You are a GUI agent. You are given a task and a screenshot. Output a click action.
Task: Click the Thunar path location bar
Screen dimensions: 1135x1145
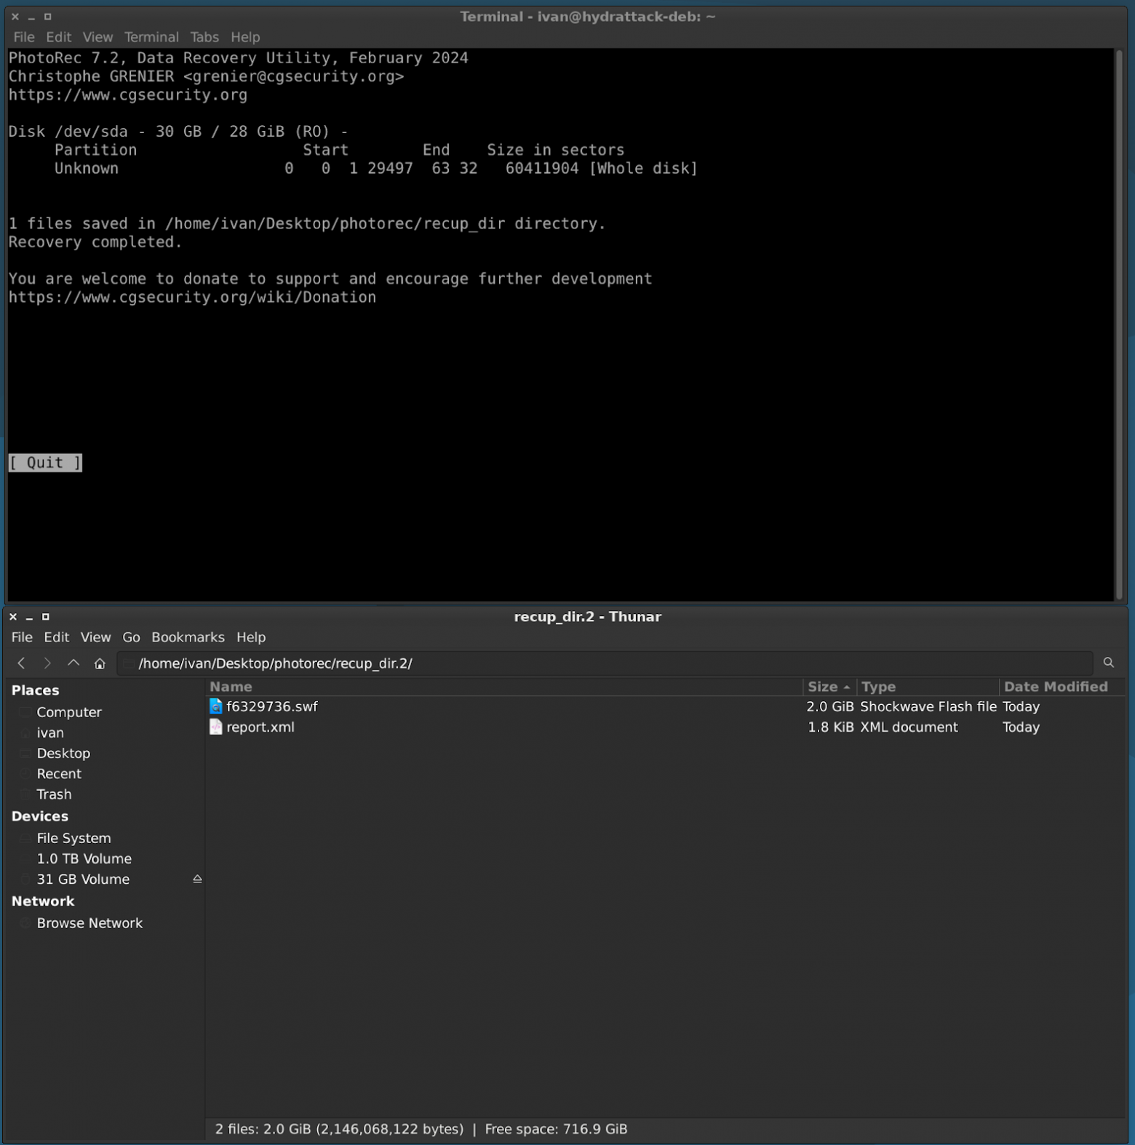[605, 663]
